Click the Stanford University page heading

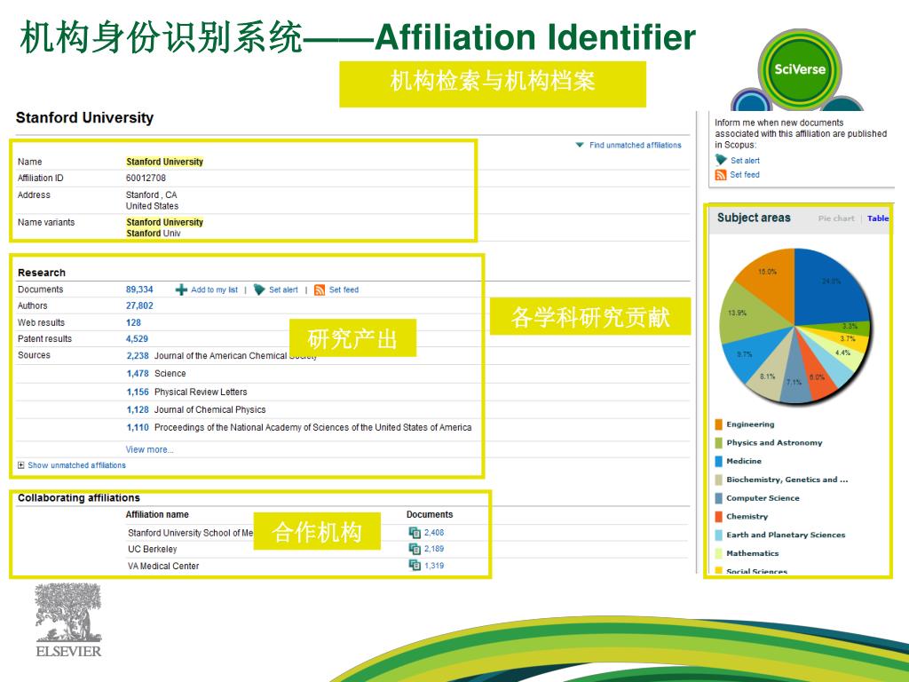[x=84, y=118]
